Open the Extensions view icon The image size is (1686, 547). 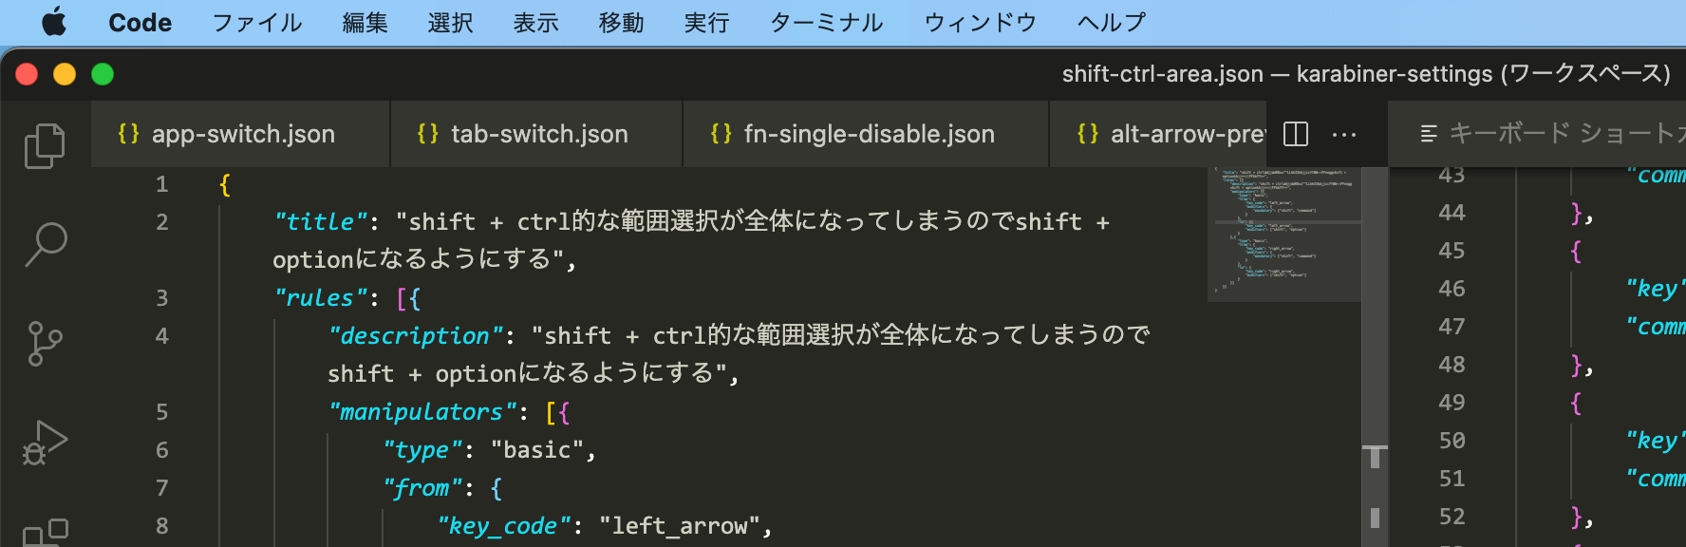45,533
